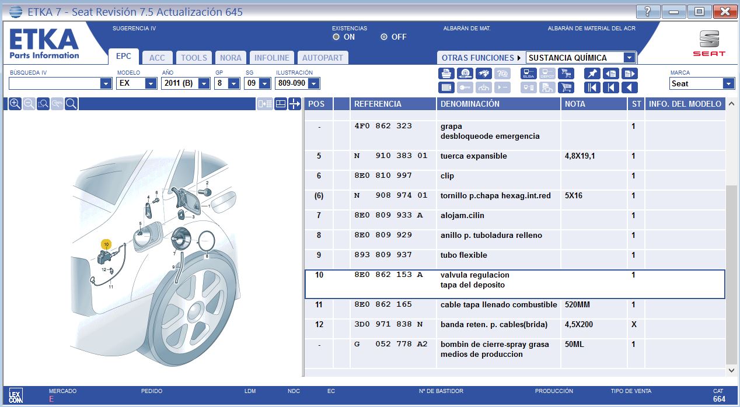Open the ACC tab

(x=158, y=58)
